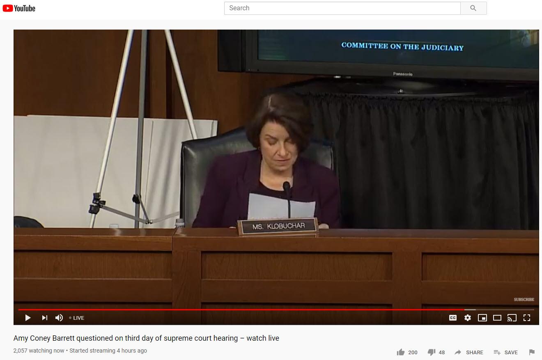Save video to a playlist
542x360 pixels.
pyautogui.click(x=505, y=352)
